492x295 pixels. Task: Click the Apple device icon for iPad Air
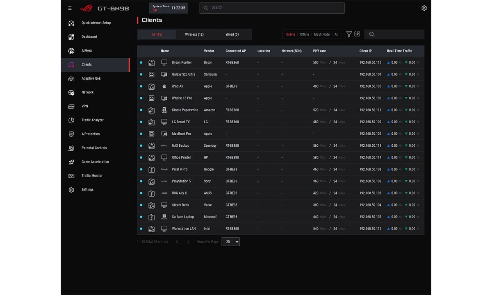tap(164, 86)
